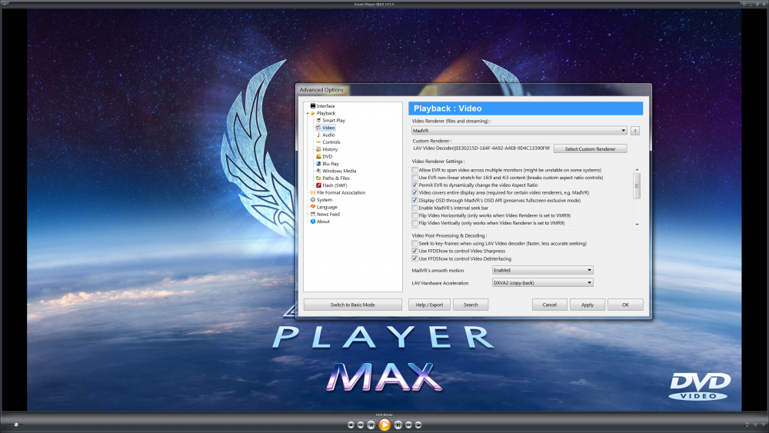
Task: Expand the Interface tree node
Action: 308,106
